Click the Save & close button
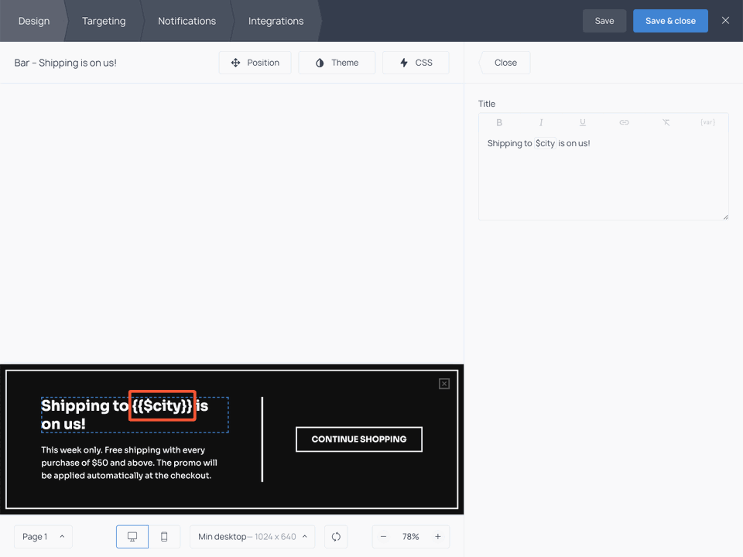Viewport: 743px width, 557px height. 670,21
